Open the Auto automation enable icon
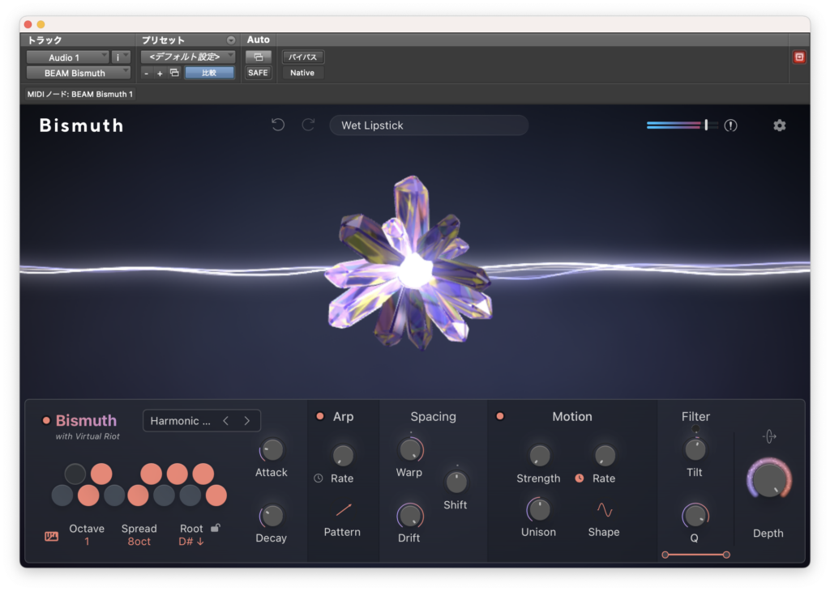The height and width of the screenshot is (591, 830). pos(259,57)
